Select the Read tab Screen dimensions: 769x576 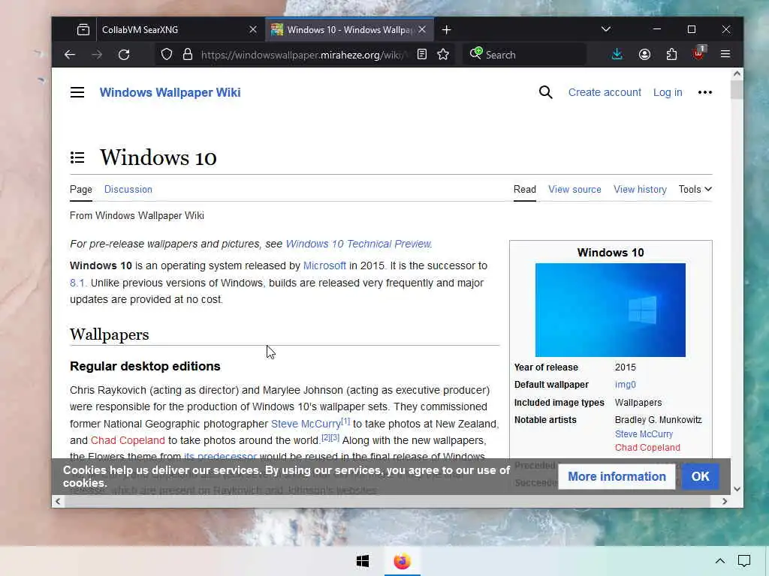click(525, 190)
